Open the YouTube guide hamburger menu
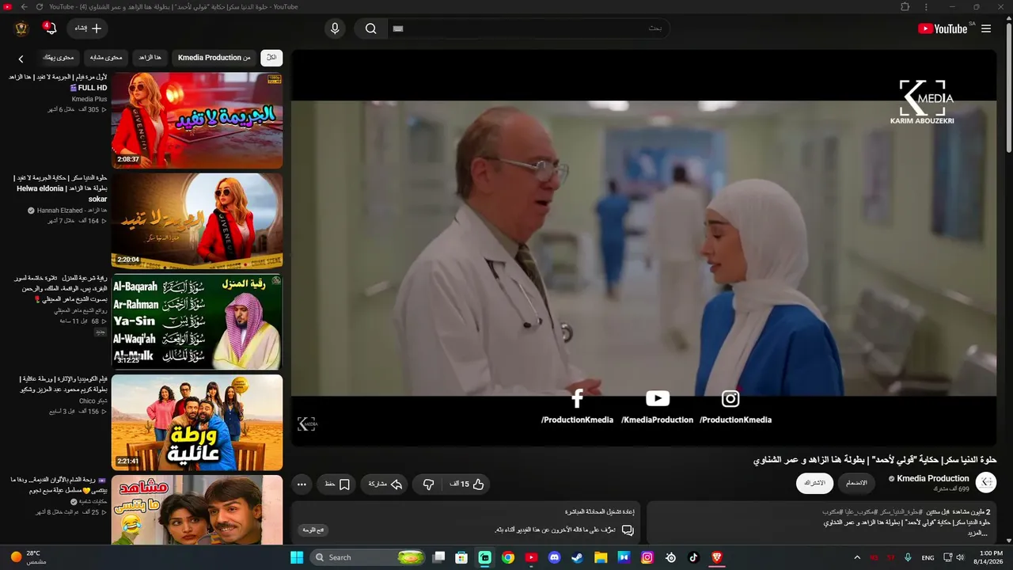This screenshot has width=1013, height=570. [986, 28]
